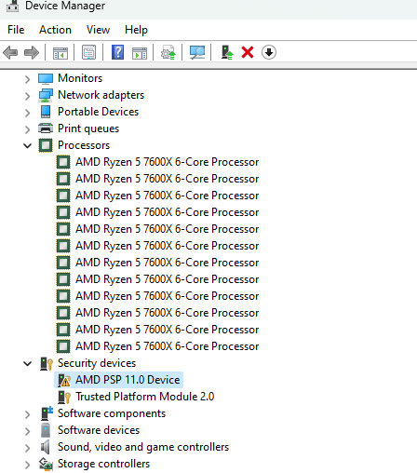Viewport: 417px width, 473px height.
Task: Open the View menu
Action: pyautogui.click(x=98, y=30)
